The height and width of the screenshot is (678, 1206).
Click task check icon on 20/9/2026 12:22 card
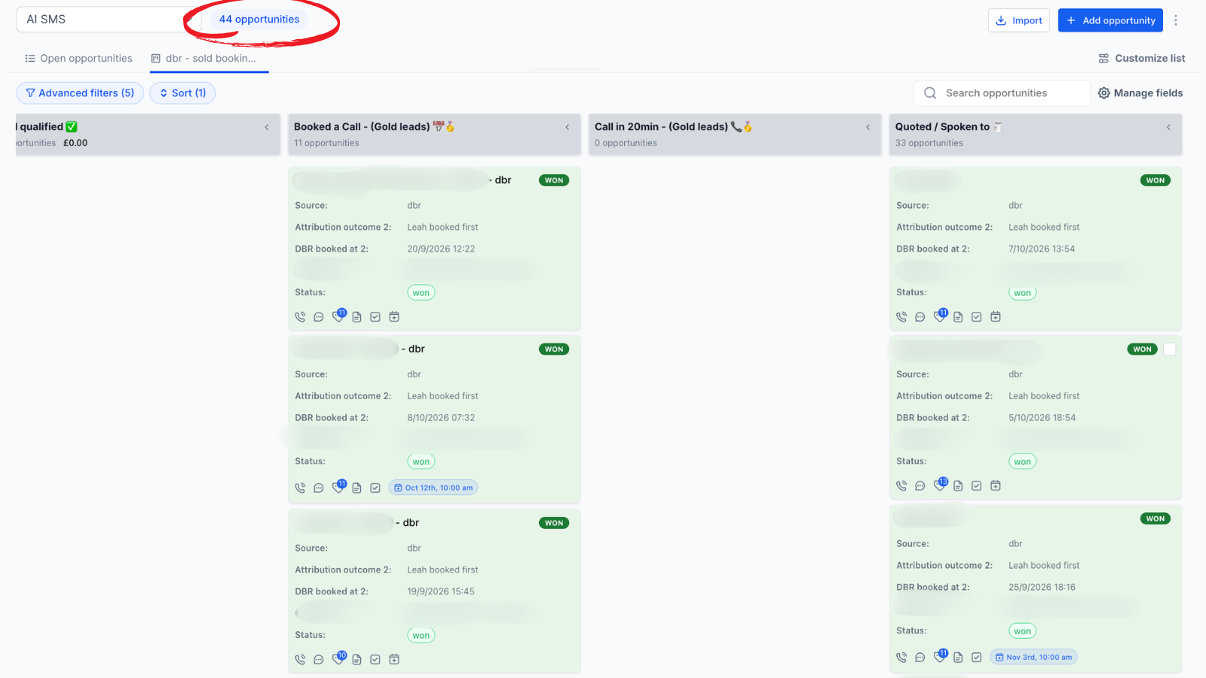tap(375, 317)
